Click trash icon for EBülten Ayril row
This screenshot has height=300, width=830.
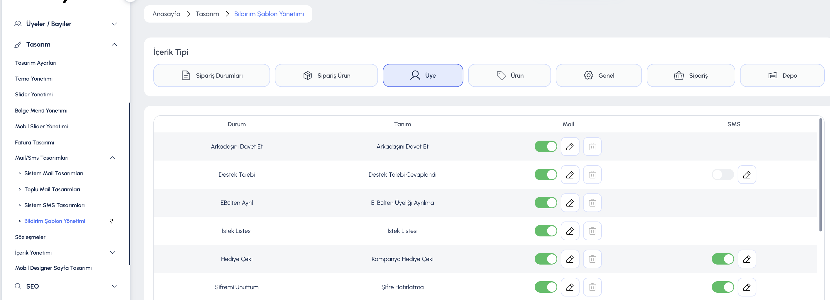[x=592, y=203]
